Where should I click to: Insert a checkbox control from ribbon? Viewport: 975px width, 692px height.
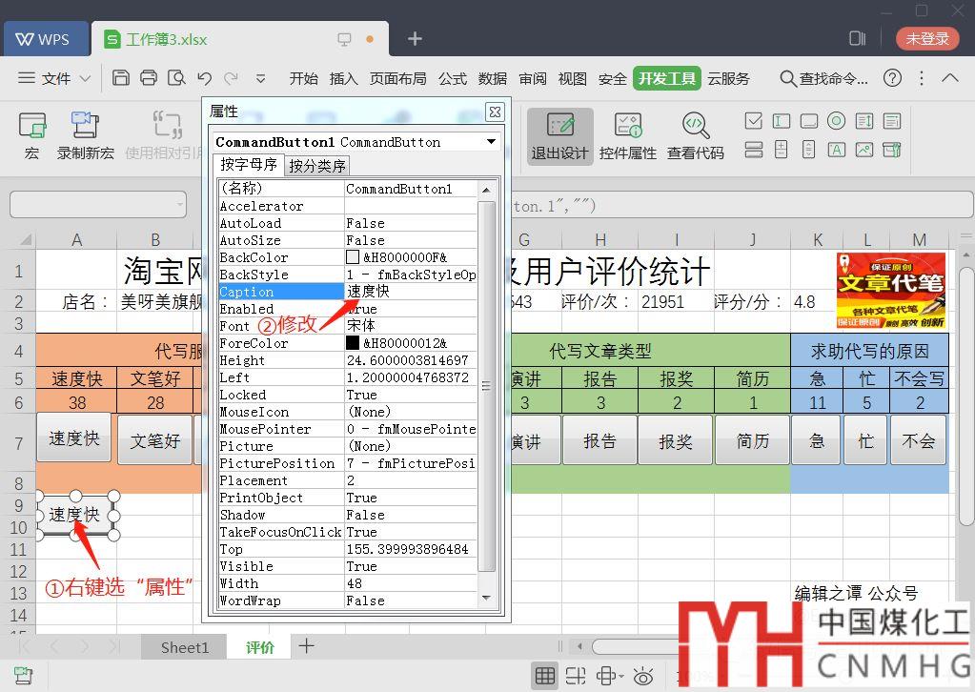click(x=753, y=121)
